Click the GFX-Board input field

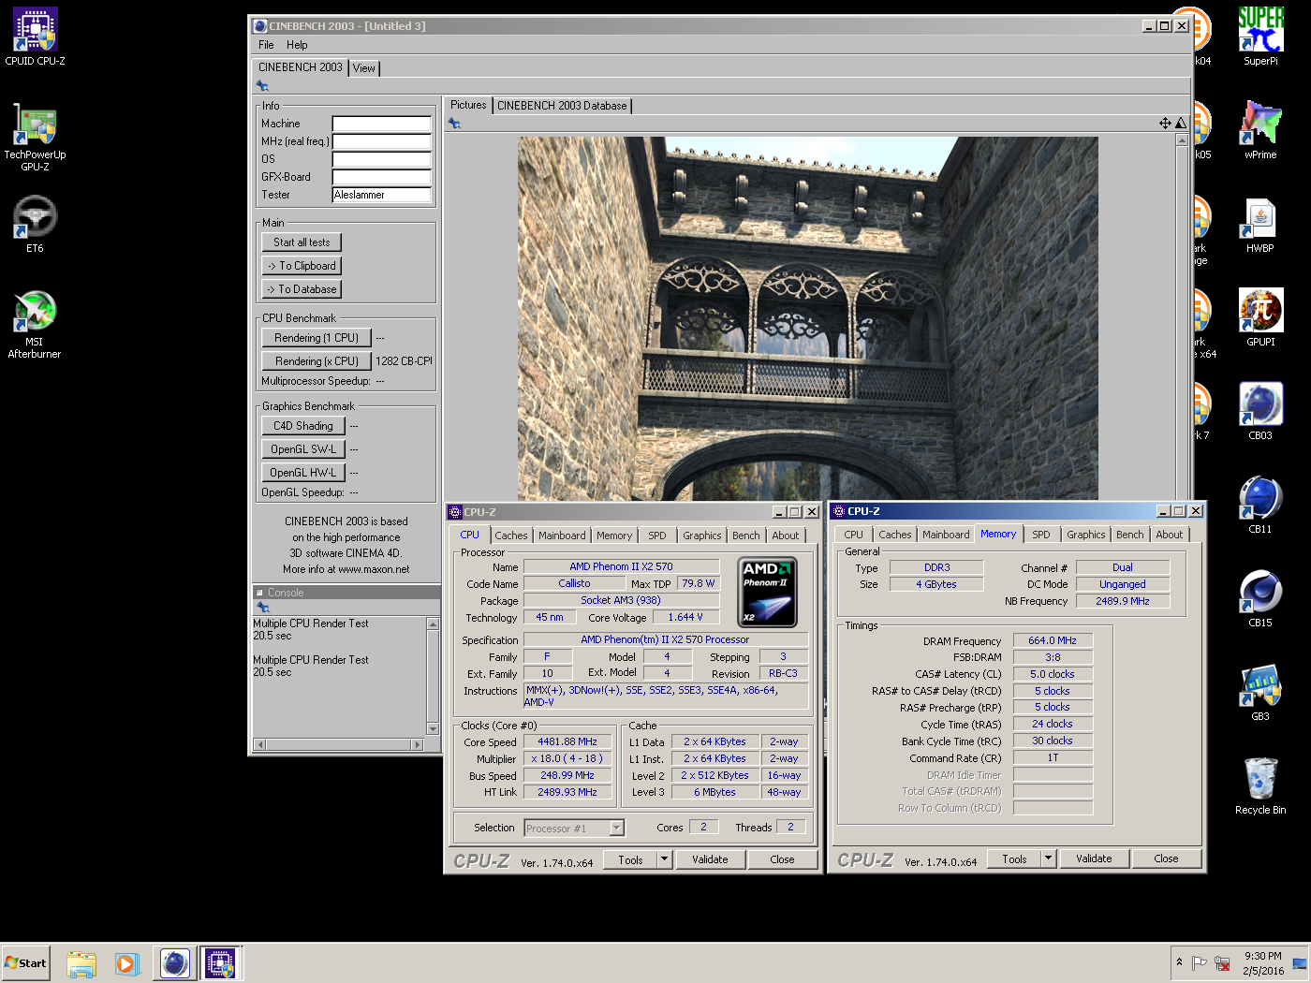tap(382, 177)
